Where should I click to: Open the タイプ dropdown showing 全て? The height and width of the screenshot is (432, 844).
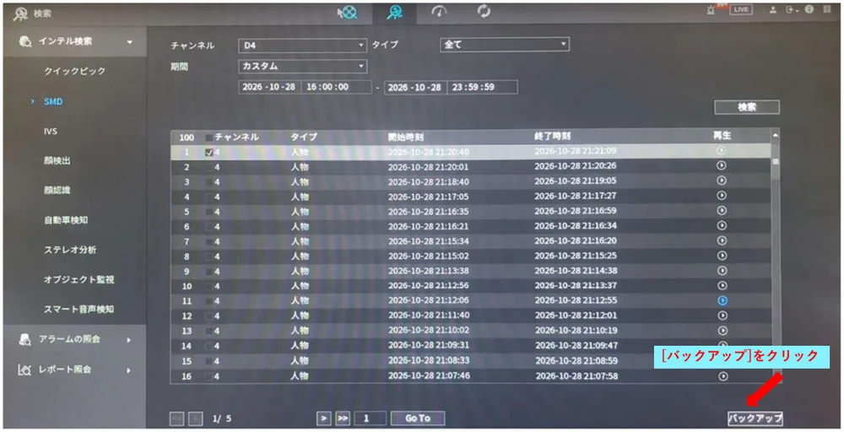tap(505, 45)
